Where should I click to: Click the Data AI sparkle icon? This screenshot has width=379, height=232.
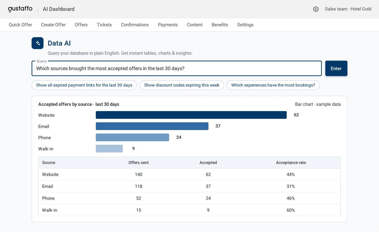(38, 43)
